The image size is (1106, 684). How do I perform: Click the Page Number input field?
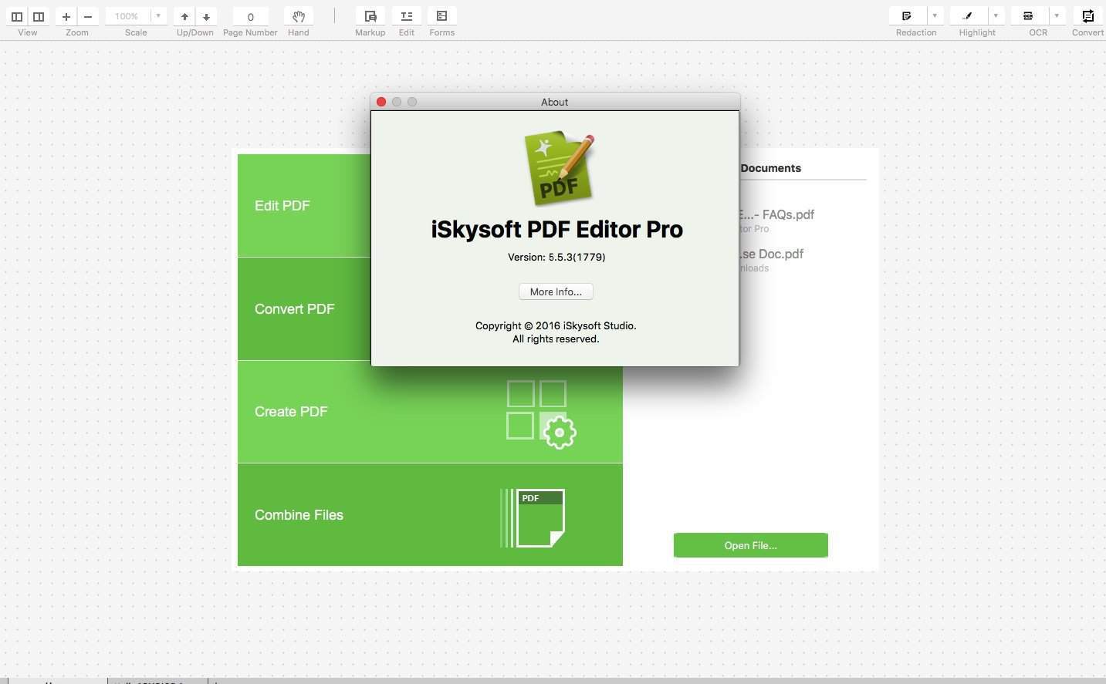point(250,16)
